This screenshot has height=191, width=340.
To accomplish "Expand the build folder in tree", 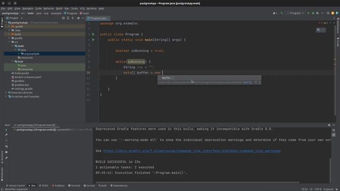I will [x=9, y=34].
